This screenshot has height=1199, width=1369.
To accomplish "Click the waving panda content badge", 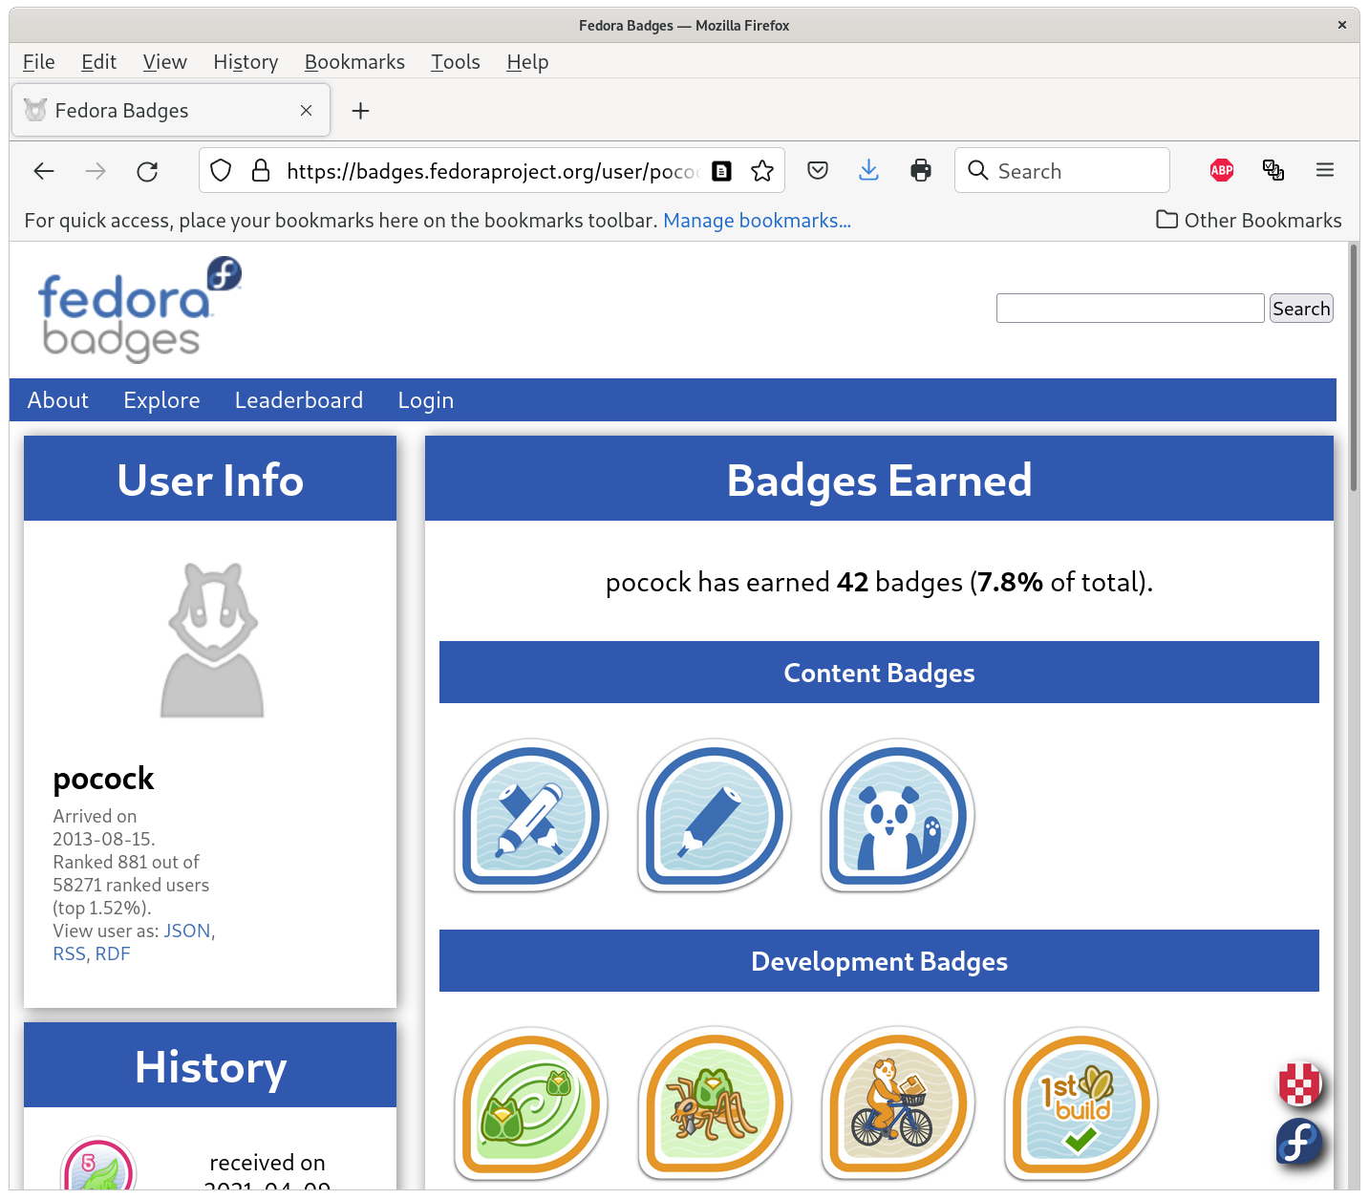I will point(898,816).
